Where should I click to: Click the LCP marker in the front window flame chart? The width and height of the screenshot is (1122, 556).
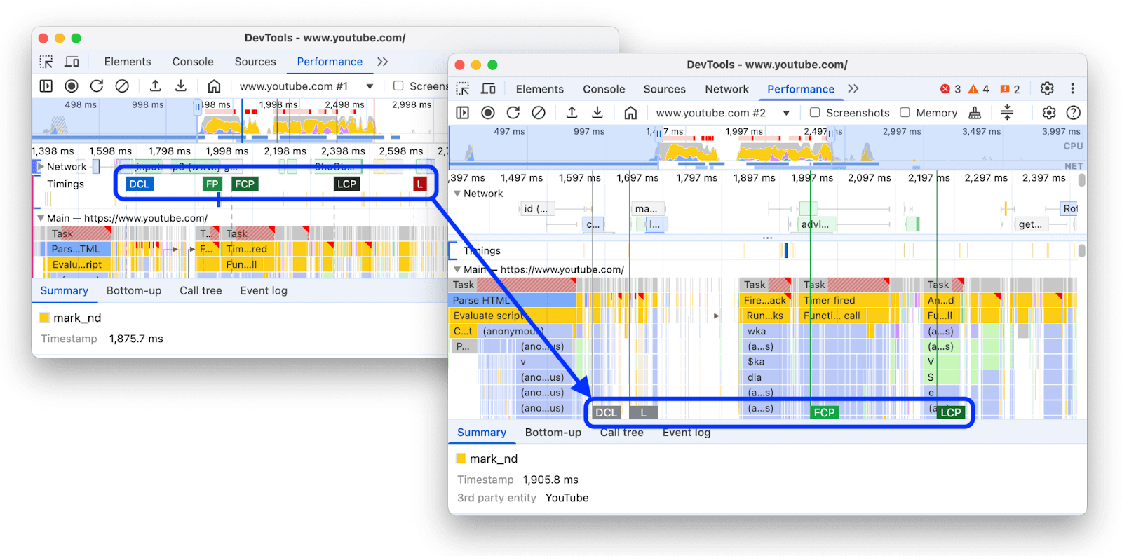click(951, 412)
